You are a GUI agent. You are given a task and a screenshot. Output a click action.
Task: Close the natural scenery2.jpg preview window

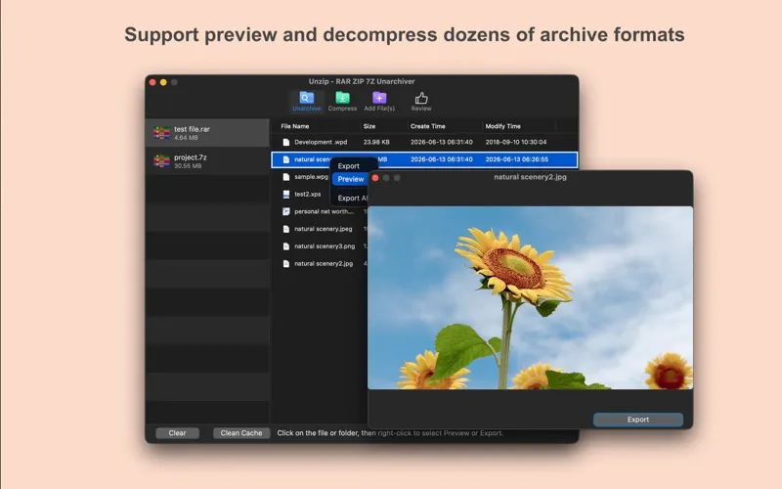375,178
